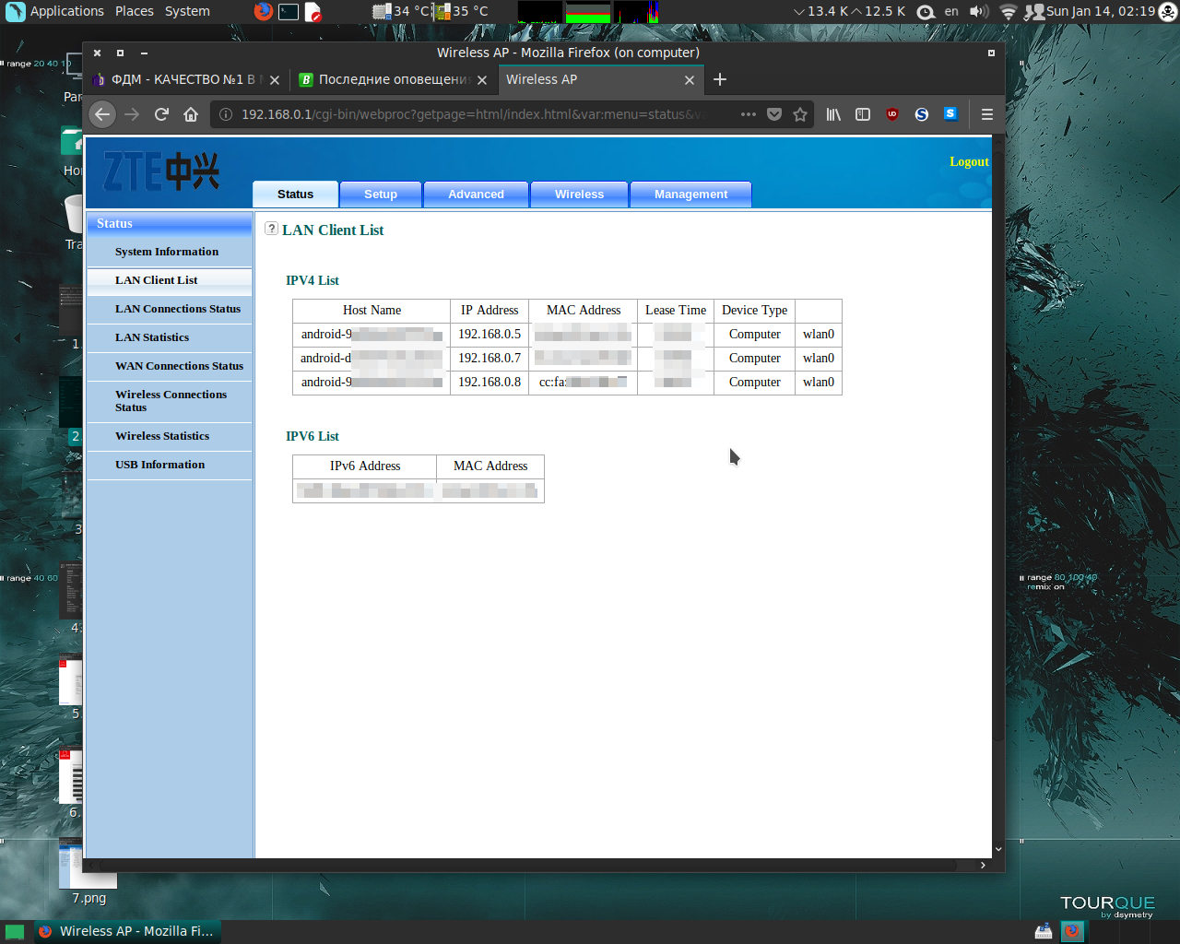1180x944 pixels.
Task: Toggle the sidebar view icon
Action: pos(863,114)
